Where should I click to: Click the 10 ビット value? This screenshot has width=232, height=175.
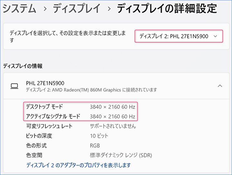pos(99,136)
